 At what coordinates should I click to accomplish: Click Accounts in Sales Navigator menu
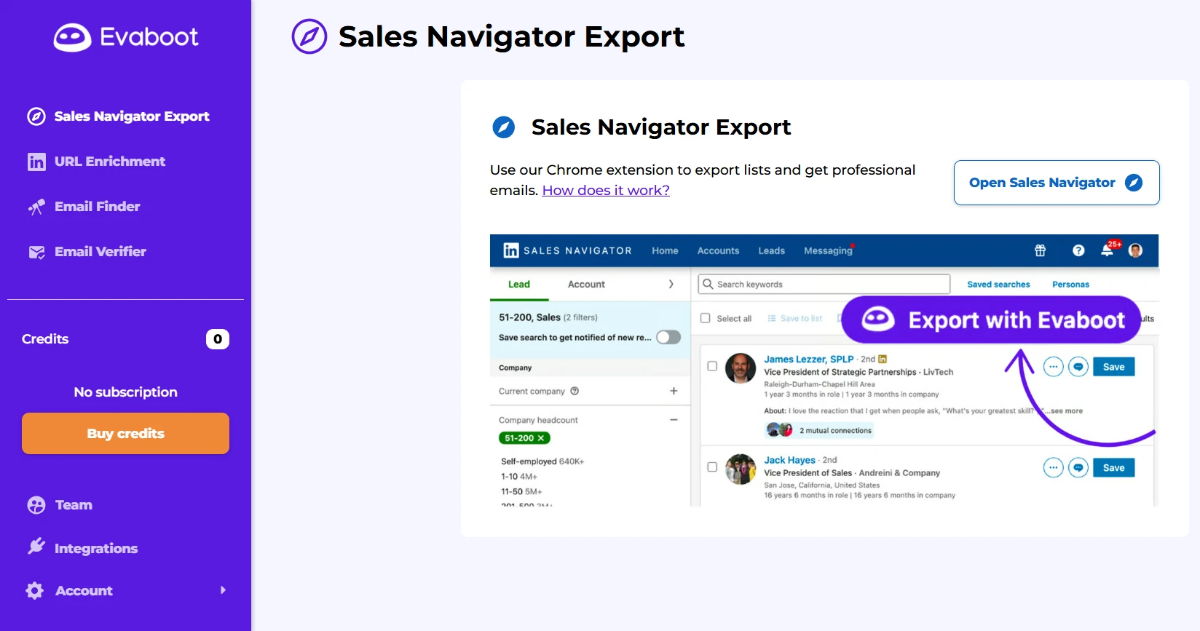tap(718, 250)
